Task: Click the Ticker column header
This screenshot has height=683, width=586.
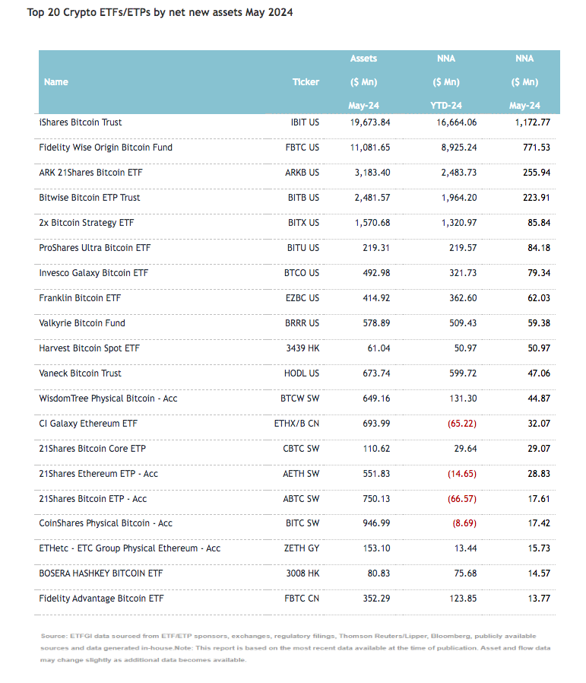Action: click(x=306, y=82)
